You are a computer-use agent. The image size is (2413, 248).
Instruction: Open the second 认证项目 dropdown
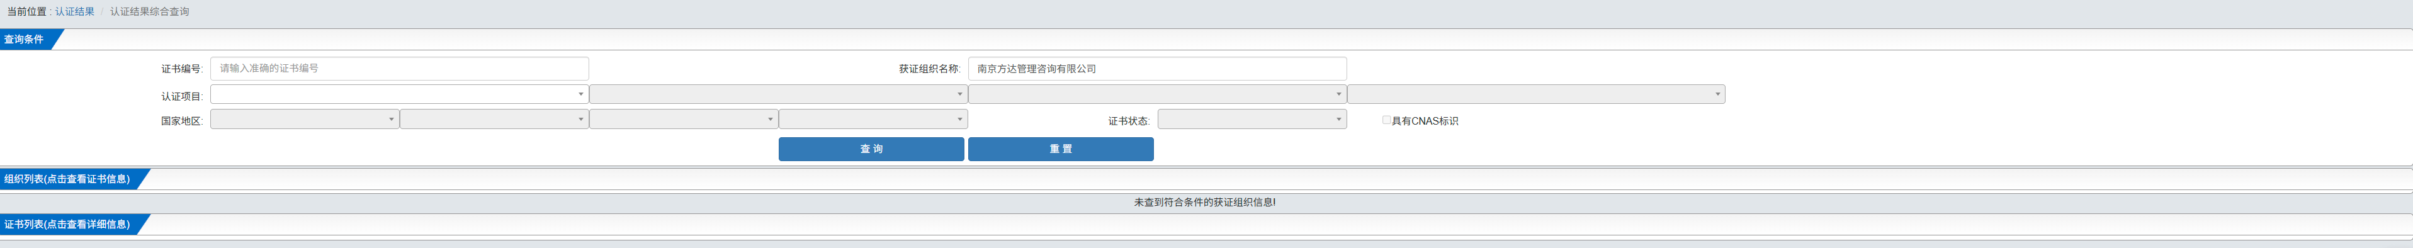click(x=778, y=94)
